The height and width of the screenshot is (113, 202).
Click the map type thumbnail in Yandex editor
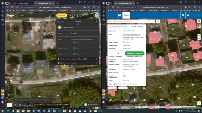9,105
